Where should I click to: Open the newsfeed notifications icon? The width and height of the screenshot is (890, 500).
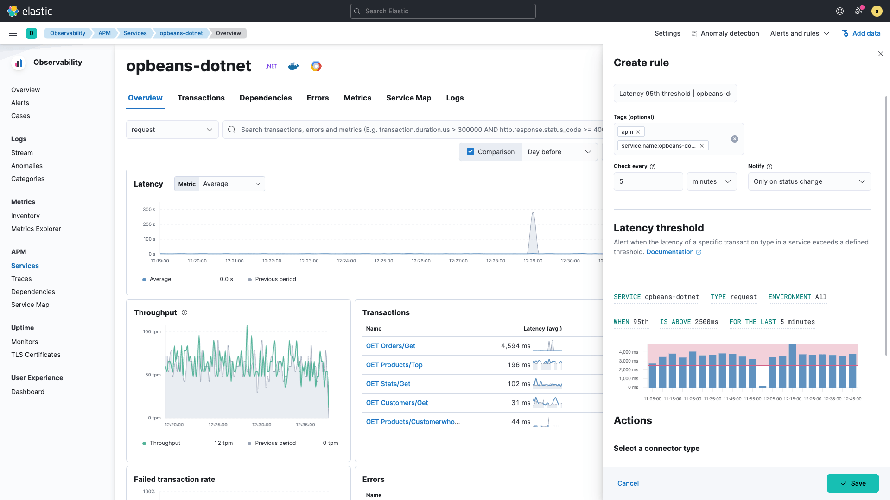(x=858, y=11)
